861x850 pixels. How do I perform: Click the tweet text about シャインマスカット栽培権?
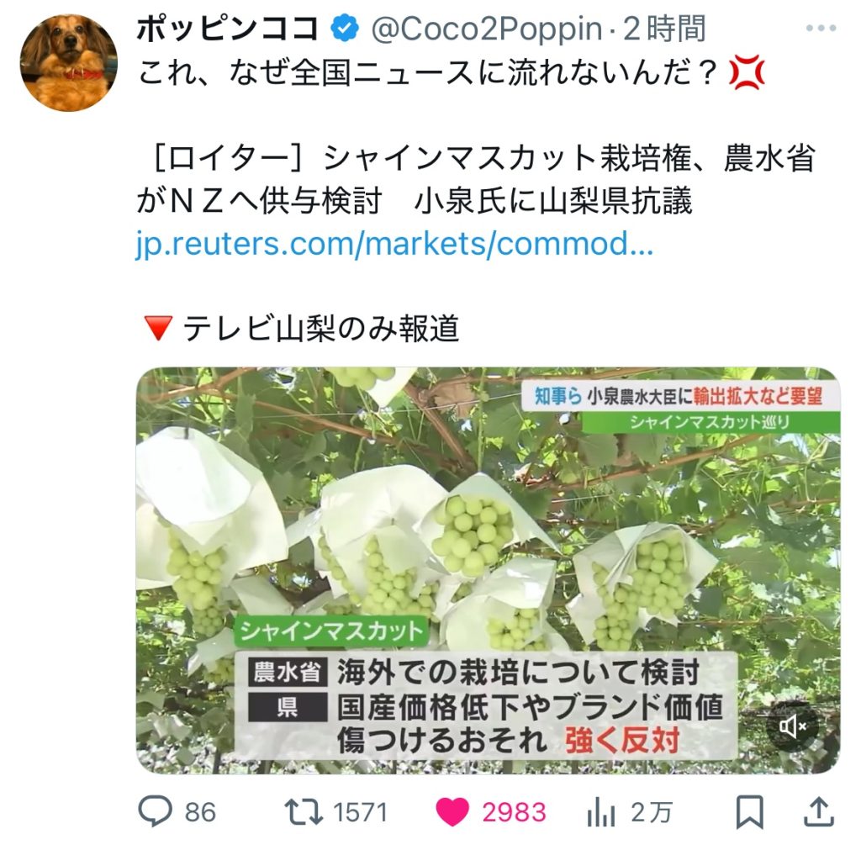[476, 180]
